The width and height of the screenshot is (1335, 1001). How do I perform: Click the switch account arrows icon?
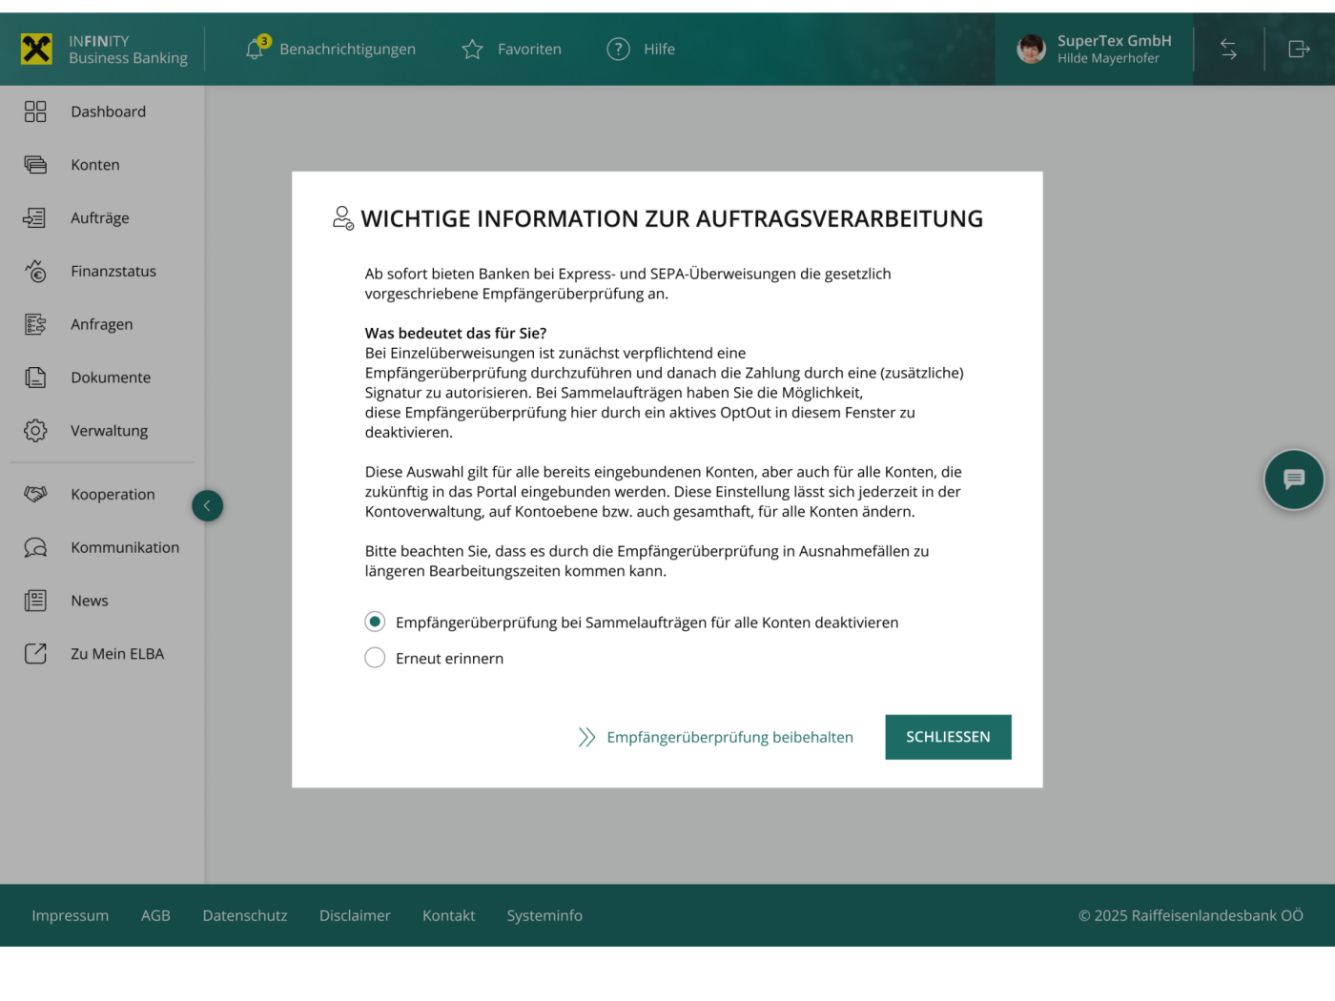click(1228, 49)
